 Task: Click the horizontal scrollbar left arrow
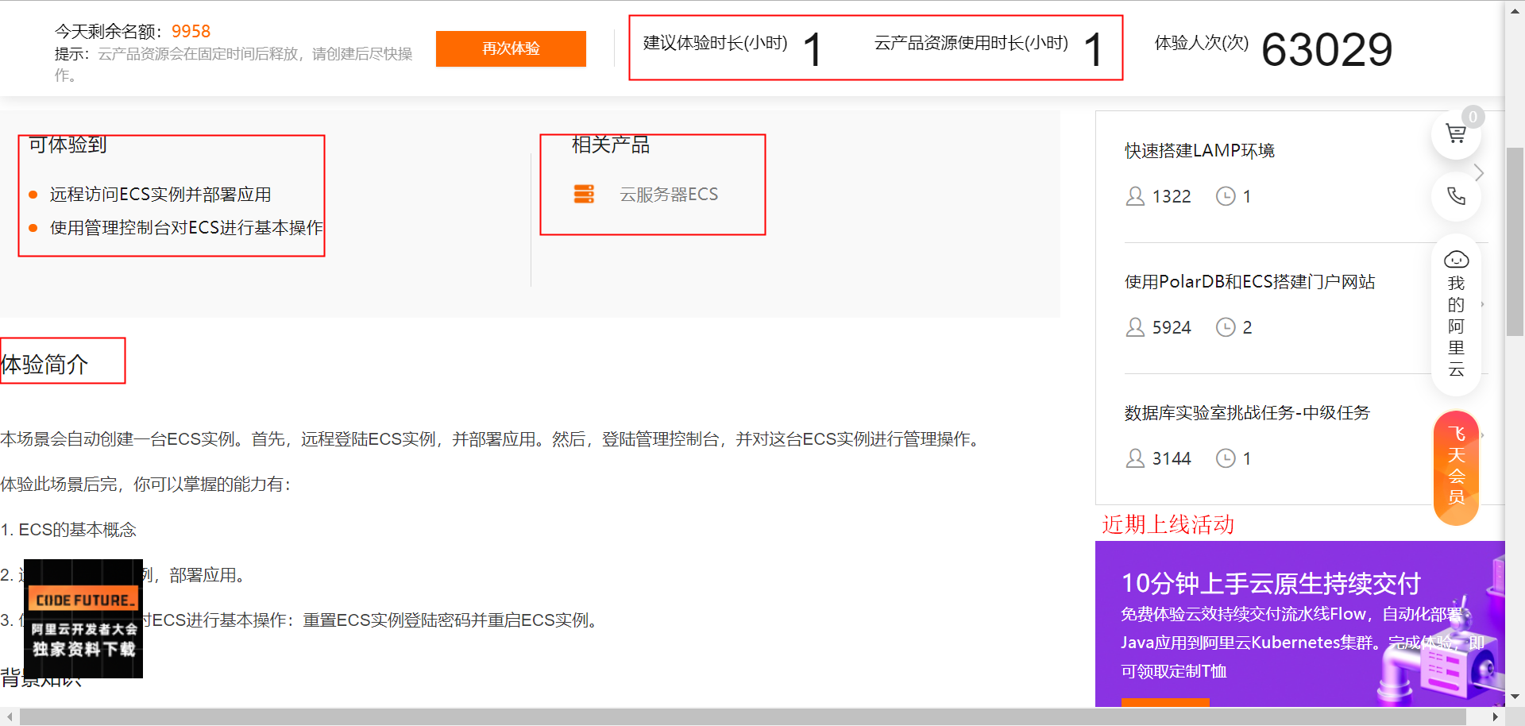pos(9,716)
